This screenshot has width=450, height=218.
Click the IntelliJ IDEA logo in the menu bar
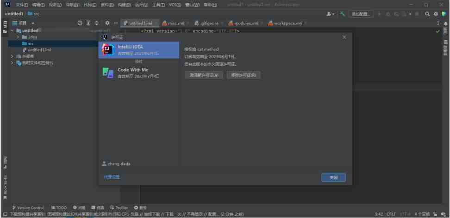7,5
